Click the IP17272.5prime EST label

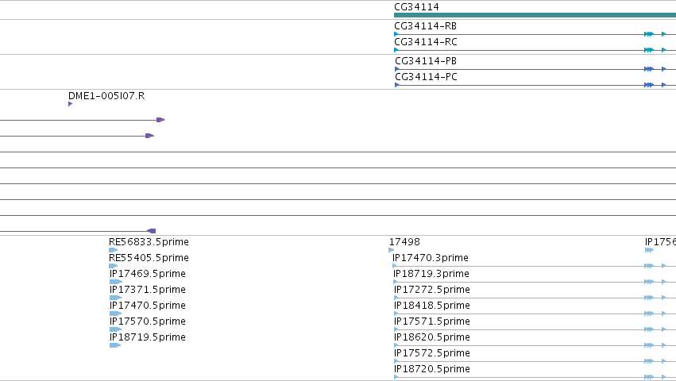point(431,290)
